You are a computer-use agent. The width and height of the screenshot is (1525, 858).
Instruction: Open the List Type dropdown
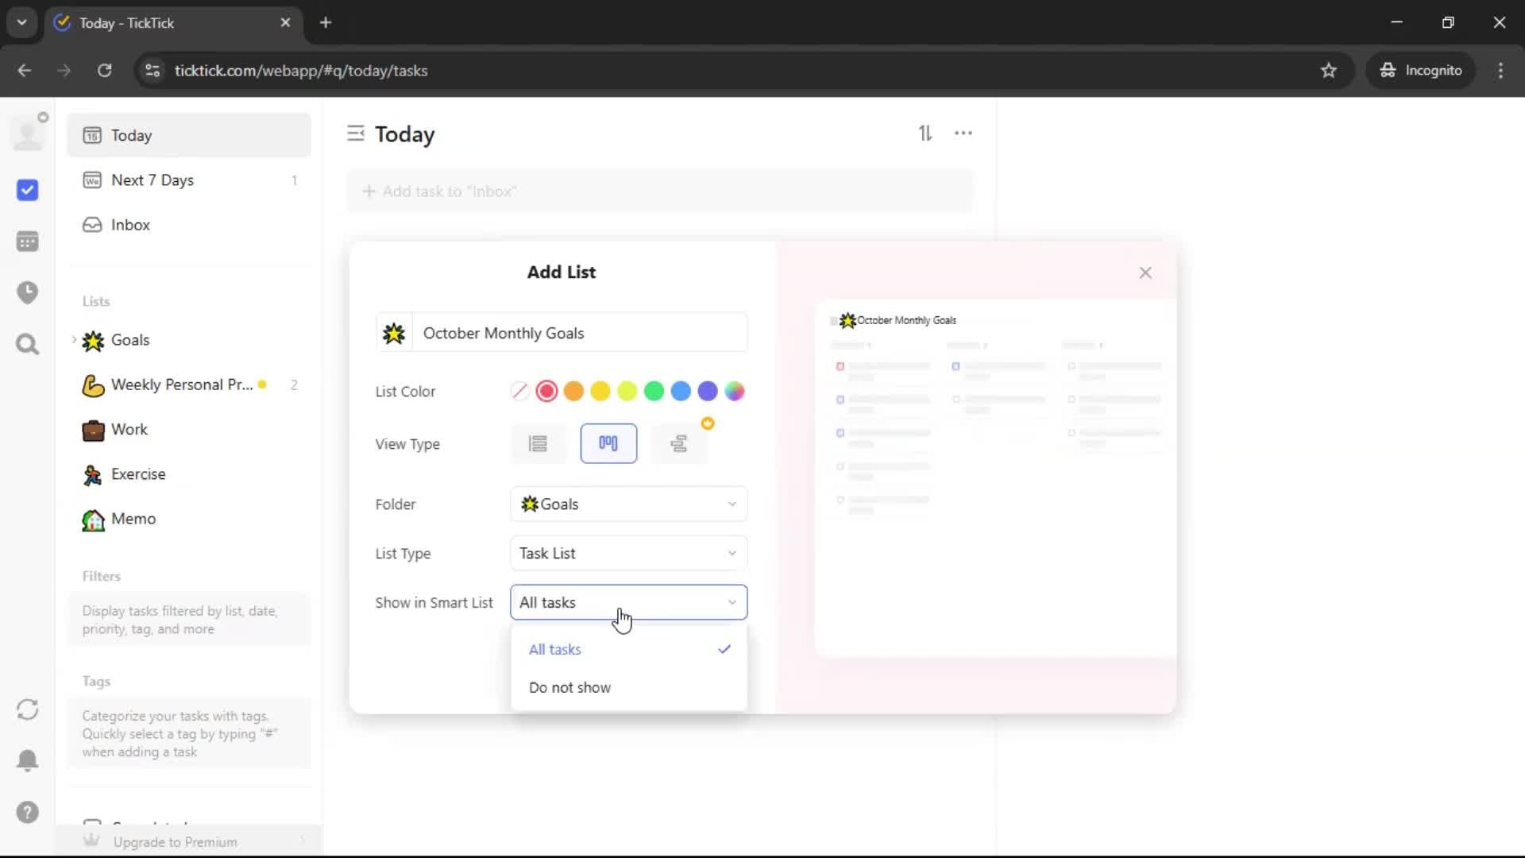[628, 554]
